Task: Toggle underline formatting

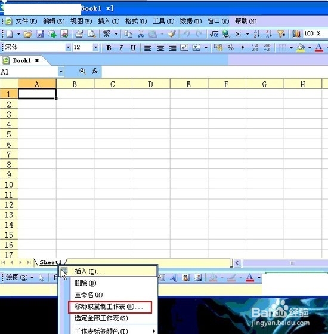Action: coord(133,48)
